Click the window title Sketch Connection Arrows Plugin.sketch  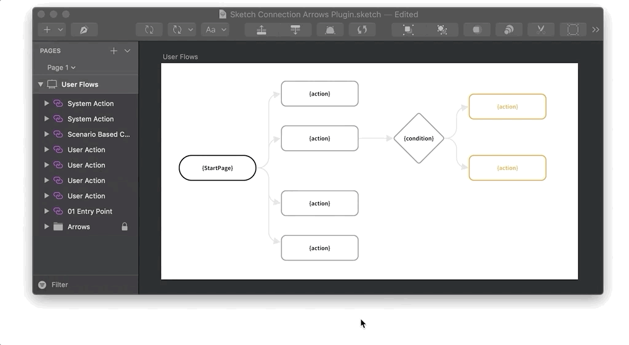click(x=305, y=14)
